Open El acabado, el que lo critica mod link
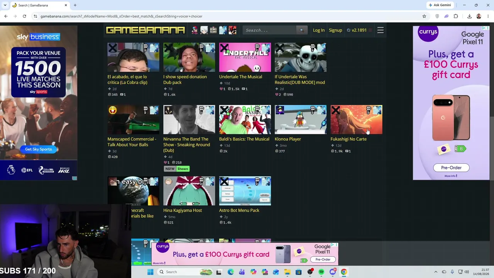 click(127, 80)
